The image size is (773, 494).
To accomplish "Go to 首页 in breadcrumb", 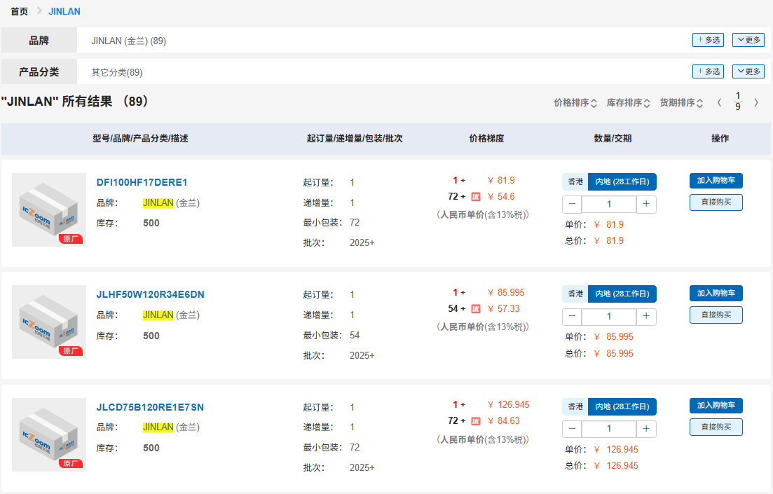I will (19, 11).
